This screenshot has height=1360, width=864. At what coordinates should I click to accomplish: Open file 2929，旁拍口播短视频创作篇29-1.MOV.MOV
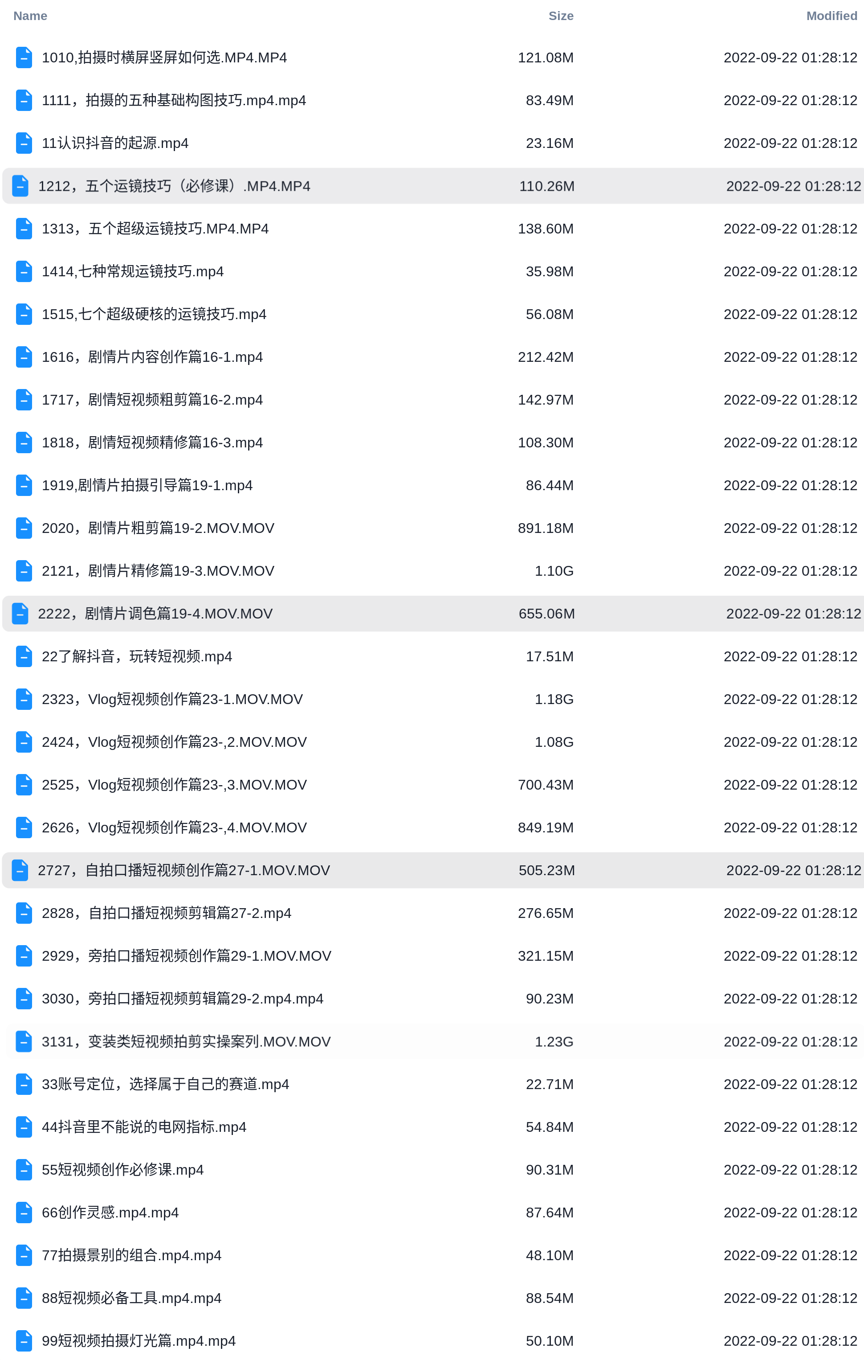coord(187,956)
